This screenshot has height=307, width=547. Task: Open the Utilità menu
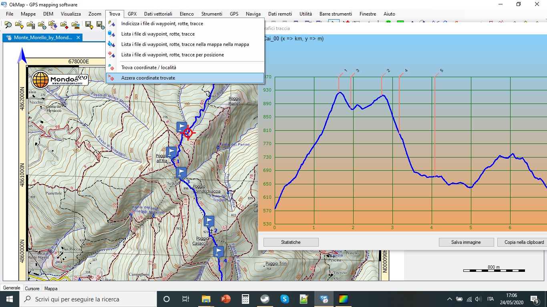coord(306,14)
